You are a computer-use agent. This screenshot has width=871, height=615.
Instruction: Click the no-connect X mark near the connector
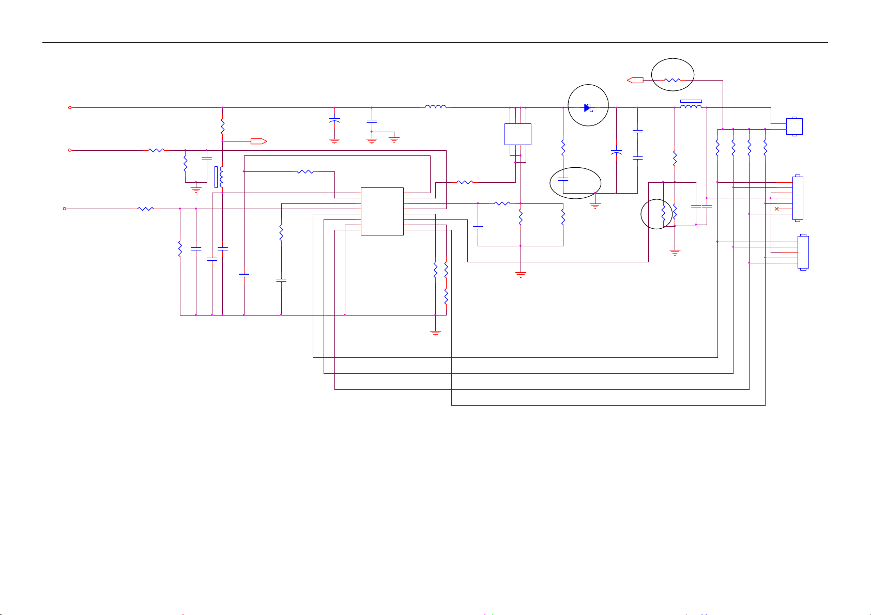point(776,209)
